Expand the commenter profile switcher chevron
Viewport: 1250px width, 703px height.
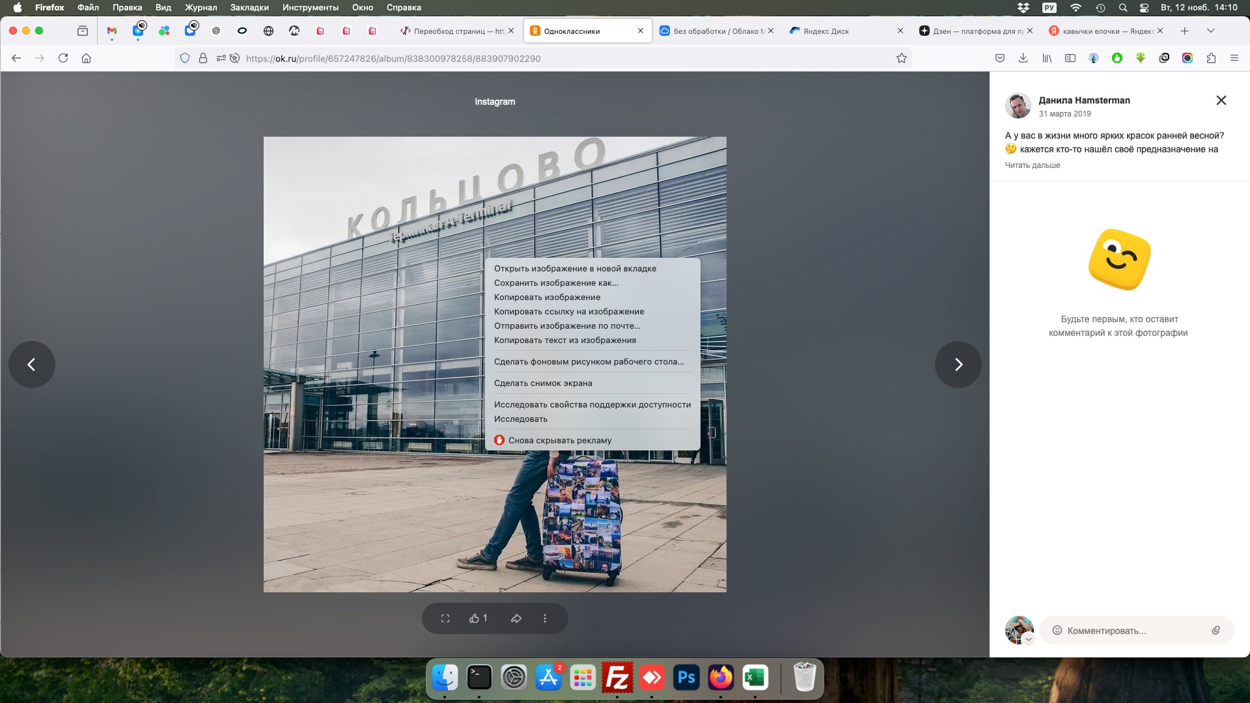1029,640
